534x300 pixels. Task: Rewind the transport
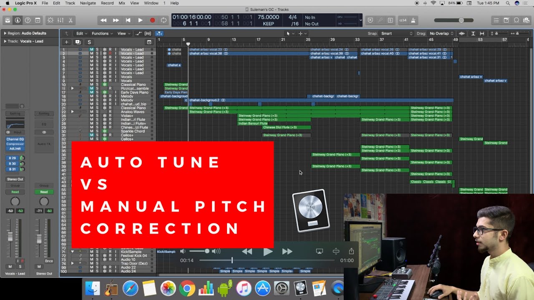click(103, 20)
